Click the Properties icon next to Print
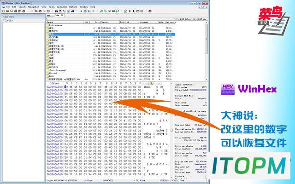The height and width of the screenshot is (184, 295). (19, 11)
